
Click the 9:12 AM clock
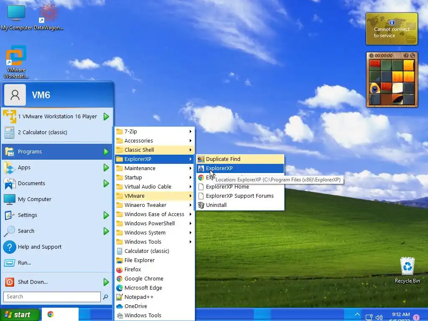pyautogui.click(x=401, y=314)
